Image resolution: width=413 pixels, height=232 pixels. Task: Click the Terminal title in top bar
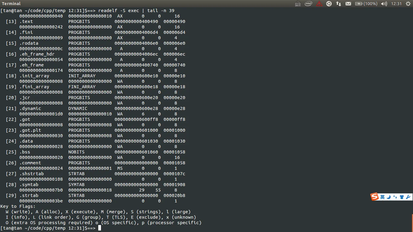[x=11, y=4]
